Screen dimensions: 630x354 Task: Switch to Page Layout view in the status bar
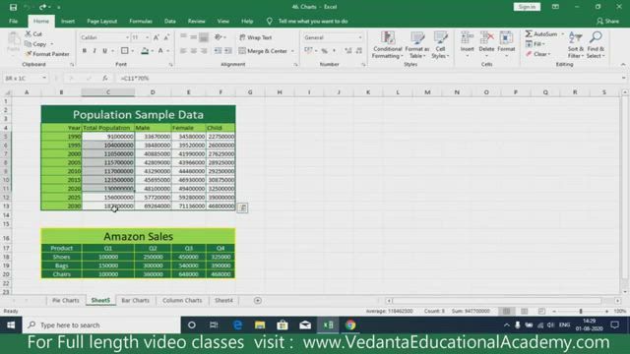(x=525, y=311)
